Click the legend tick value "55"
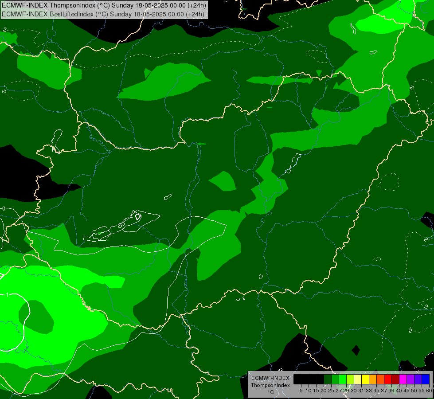 point(422,391)
